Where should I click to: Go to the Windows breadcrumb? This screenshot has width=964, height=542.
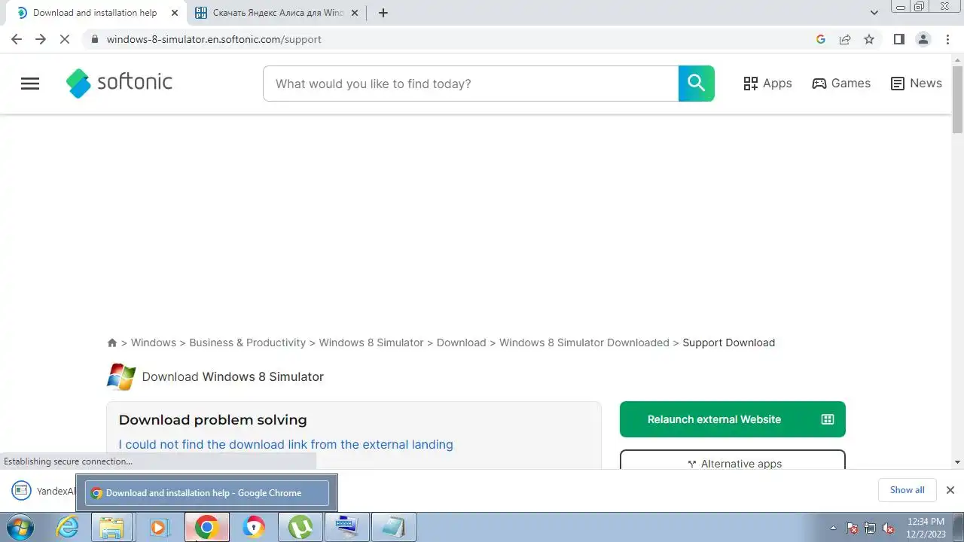click(x=153, y=343)
